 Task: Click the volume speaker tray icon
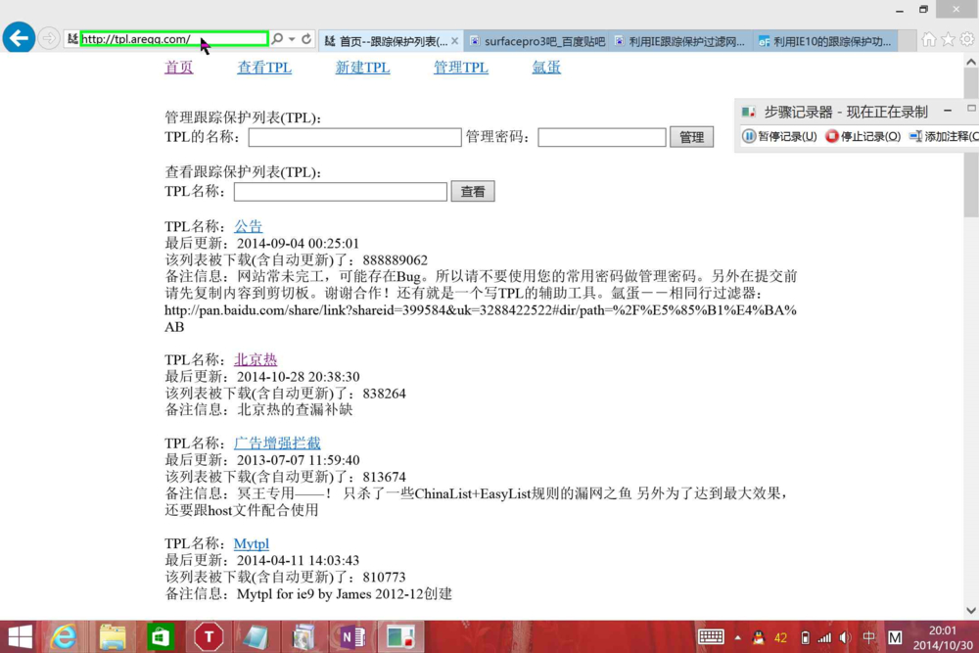[846, 637]
